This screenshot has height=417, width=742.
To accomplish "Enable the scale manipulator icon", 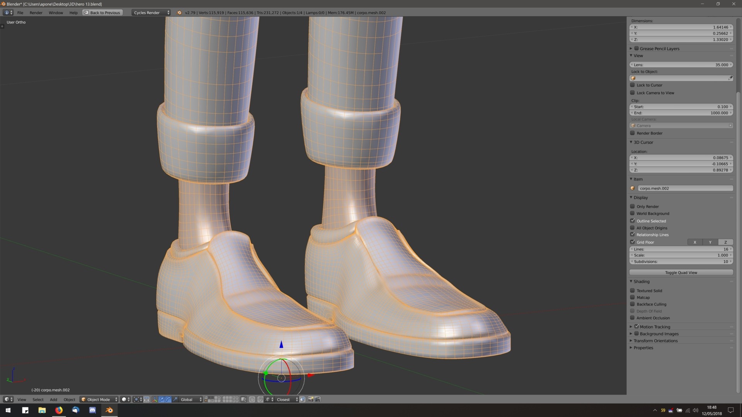I will pos(175,399).
